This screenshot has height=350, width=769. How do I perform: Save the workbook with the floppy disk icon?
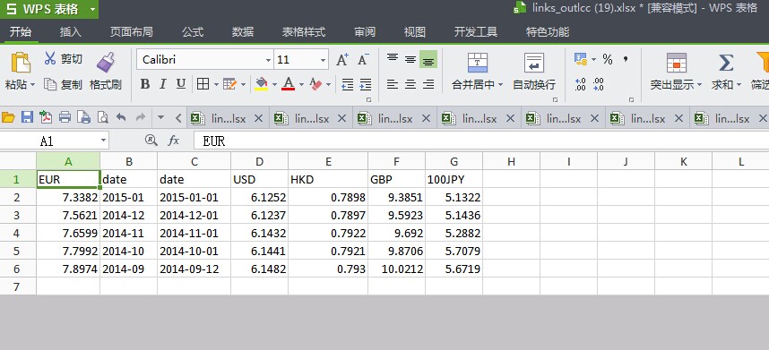pos(27,117)
